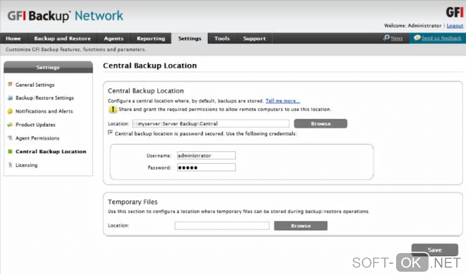The image size is (466, 274).
Task: Open Agent Permissions settings
Action: 37,138
